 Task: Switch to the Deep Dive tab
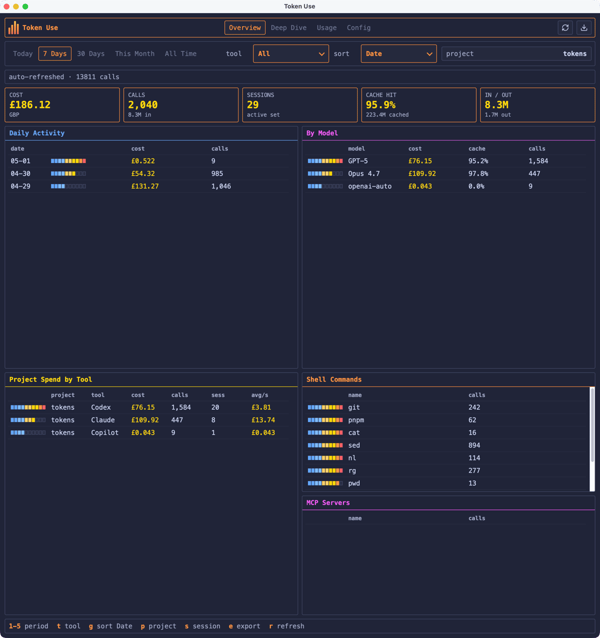point(288,28)
